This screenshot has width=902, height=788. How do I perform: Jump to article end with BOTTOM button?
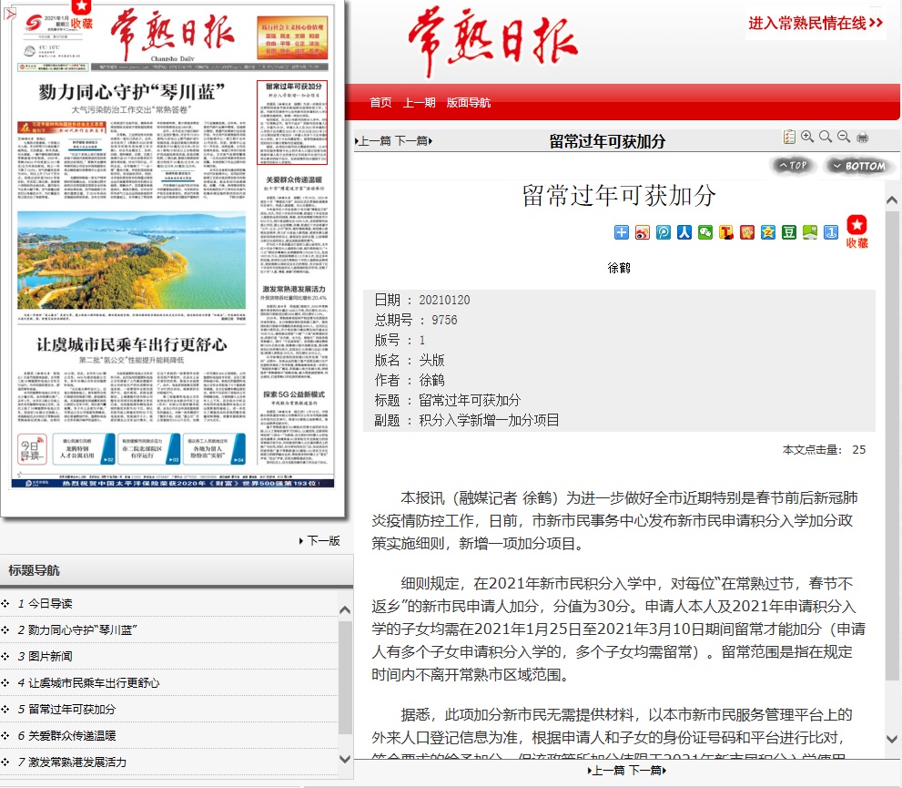click(859, 166)
